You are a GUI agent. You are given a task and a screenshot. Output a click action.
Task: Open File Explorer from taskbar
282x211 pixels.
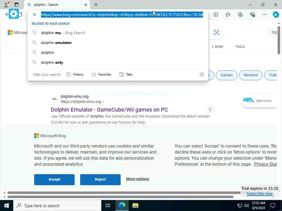(x=135, y=206)
